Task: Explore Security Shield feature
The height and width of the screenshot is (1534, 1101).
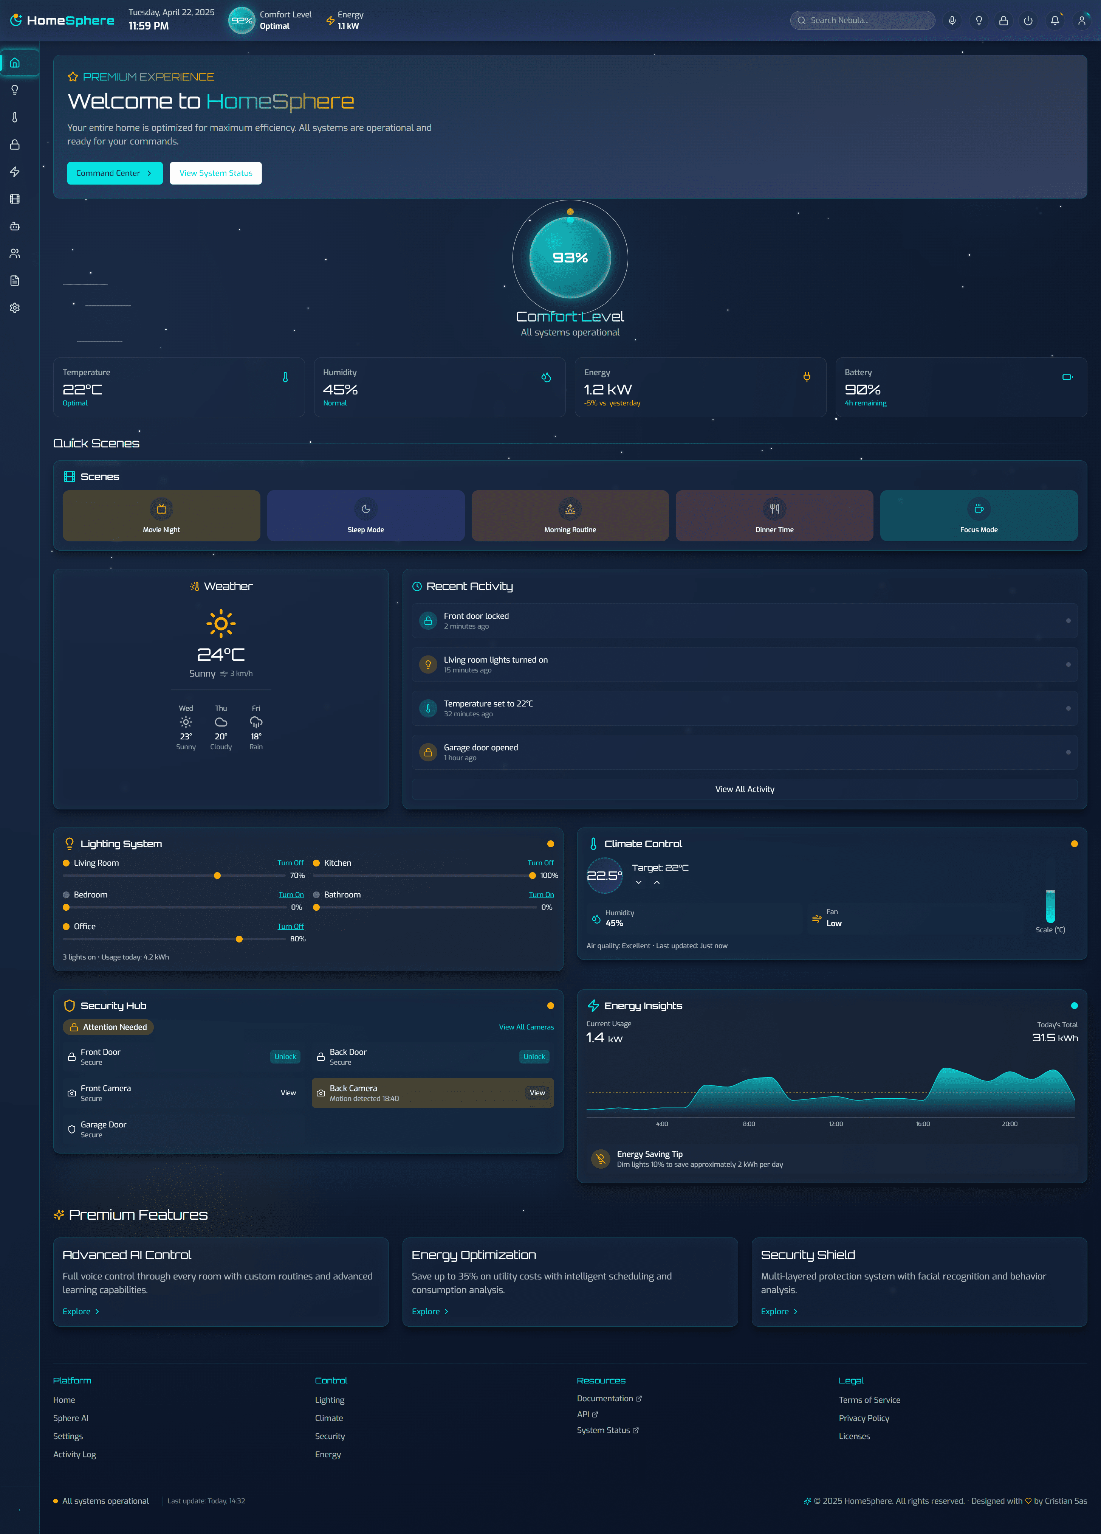Action: pyautogui.click(x=779, y=1312)
